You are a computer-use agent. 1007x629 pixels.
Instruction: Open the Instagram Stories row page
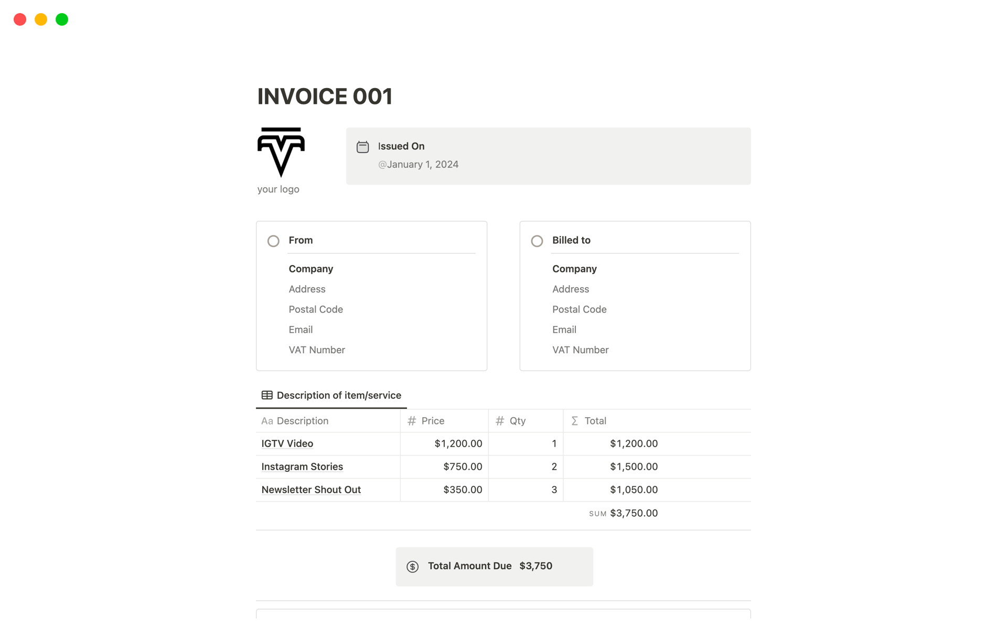[302, 467]
